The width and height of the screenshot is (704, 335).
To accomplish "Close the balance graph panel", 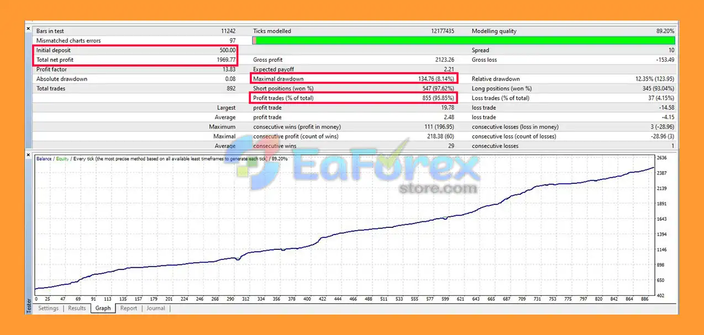I will point(29,155).
